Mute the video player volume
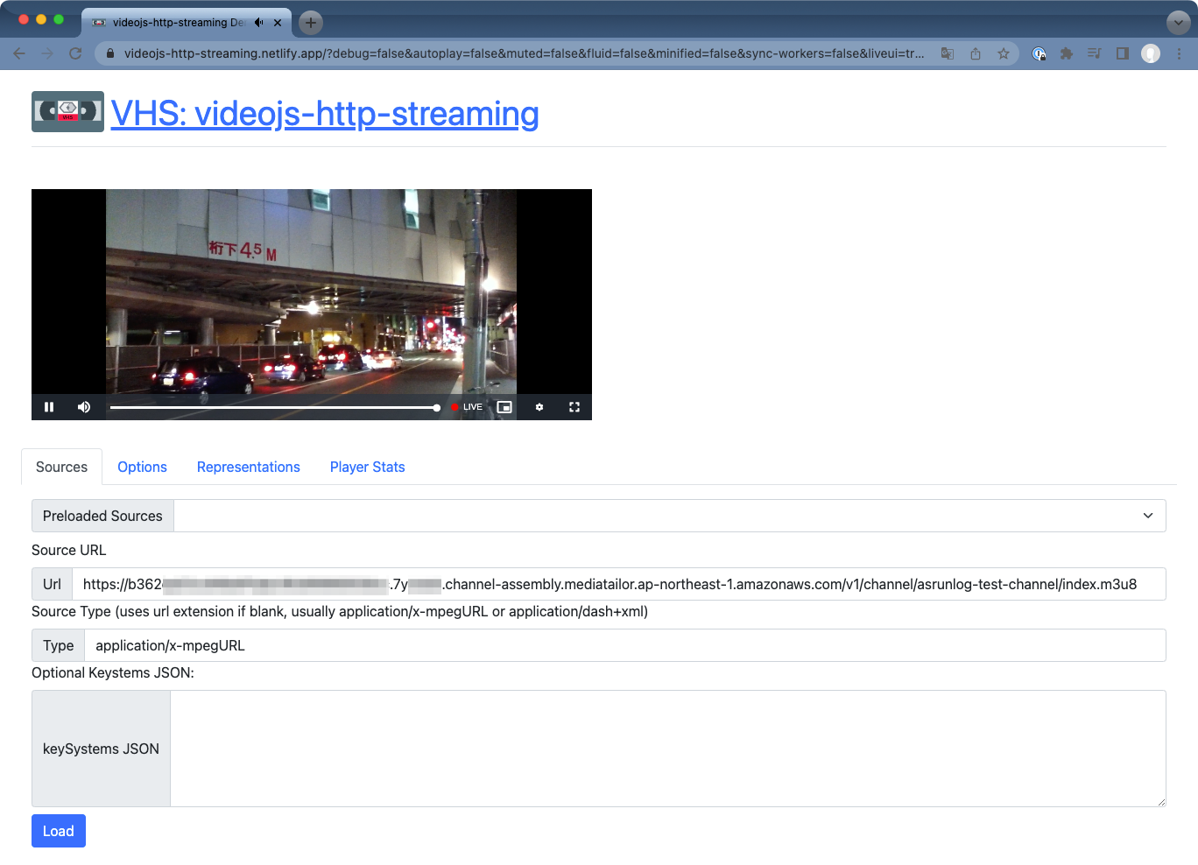Screen dimensions: 1198x865 point(84,407)
